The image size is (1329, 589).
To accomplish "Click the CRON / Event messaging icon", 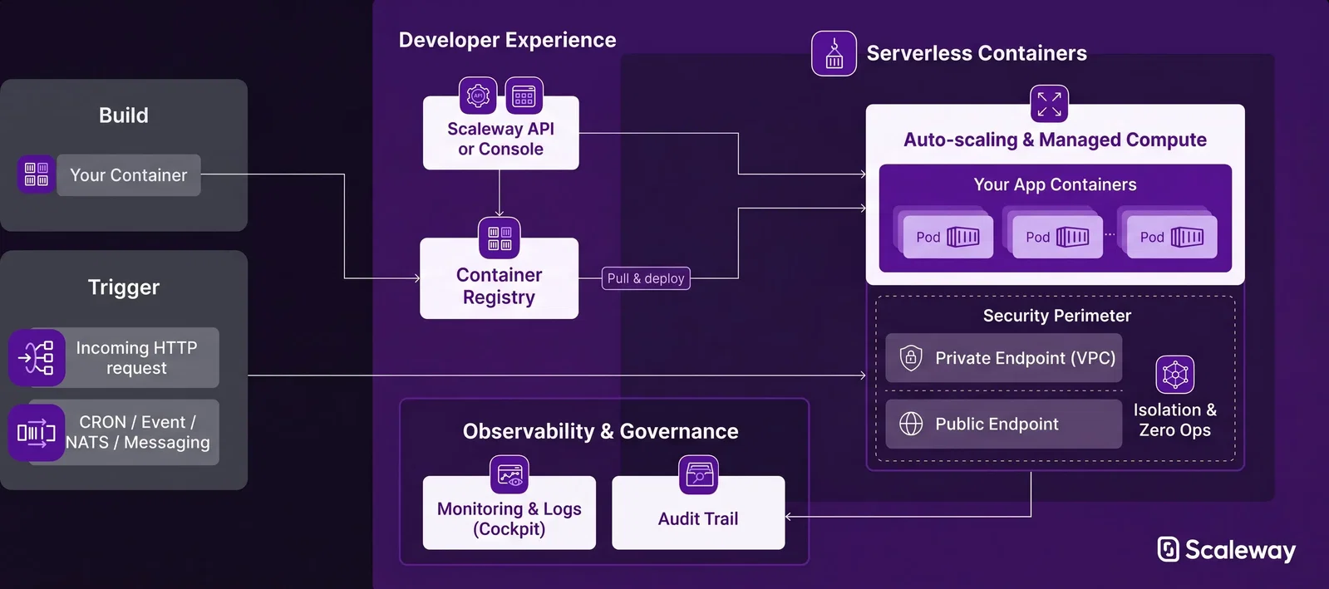I will (x=37, y=432).
